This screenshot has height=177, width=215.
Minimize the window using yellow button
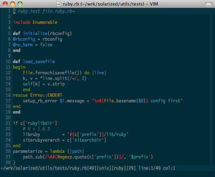tap(13, 4)
